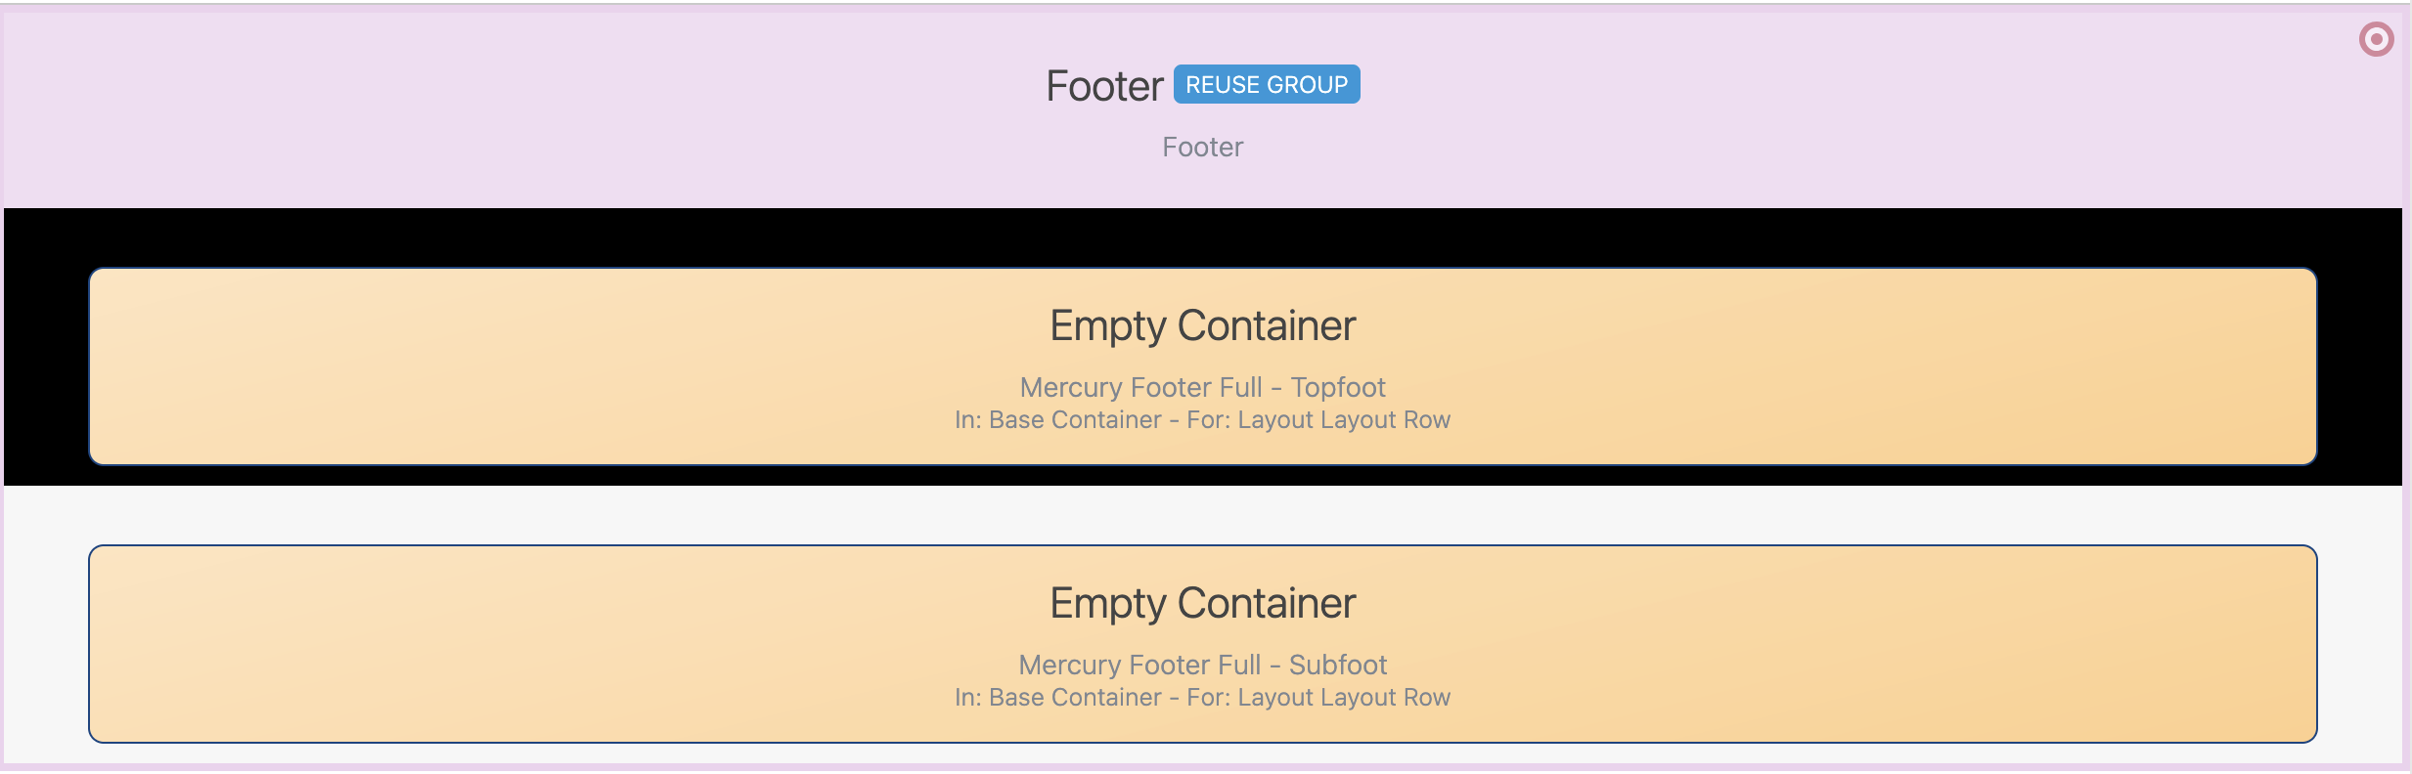Click black band above Topfoot container
The image size is (2412, 774).
pyautogui.click(x=1202, y=237)
